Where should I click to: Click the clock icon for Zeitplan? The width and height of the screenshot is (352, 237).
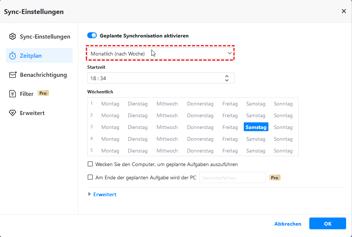[x=13, y=56]
